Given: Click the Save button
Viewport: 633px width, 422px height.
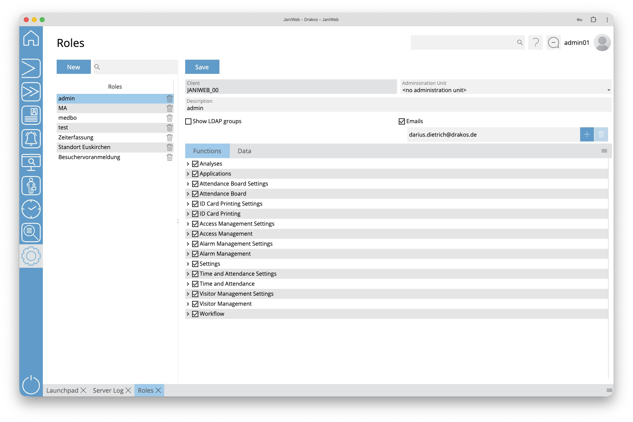Looking at the screenshot, I should click(x=202, y=67).
